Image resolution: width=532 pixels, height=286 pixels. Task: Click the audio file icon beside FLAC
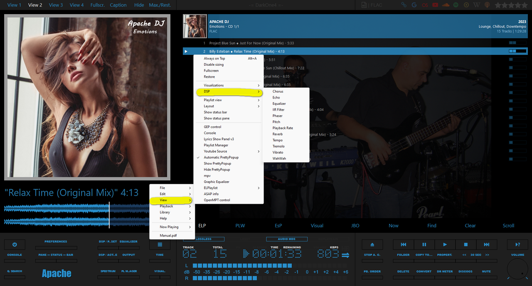364,5
